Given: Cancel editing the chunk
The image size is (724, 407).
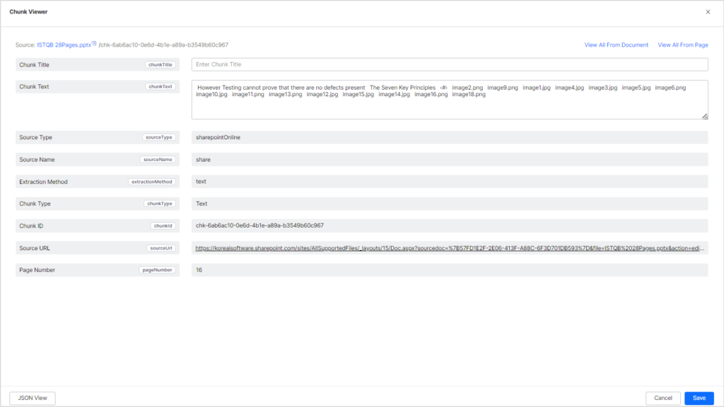Looking at the screenshot, I should [662, 398].
